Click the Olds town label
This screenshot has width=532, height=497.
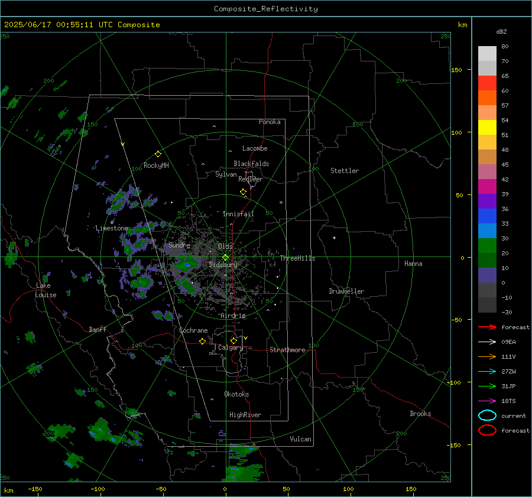[x=226, y=246]
